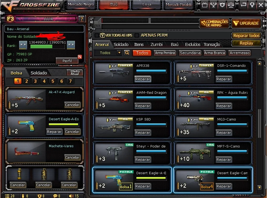The height and width of the screenshot is (198, 267).
Task: Open the Mercado Negro menu
Action: [x=81, y=4]
